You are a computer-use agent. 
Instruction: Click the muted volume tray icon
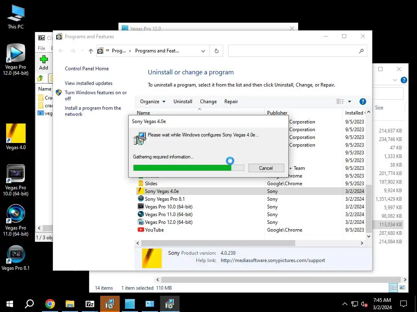pyautogui.click(x=364, y=304)
